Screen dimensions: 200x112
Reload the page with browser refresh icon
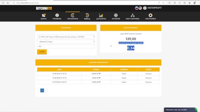(3, 3)
